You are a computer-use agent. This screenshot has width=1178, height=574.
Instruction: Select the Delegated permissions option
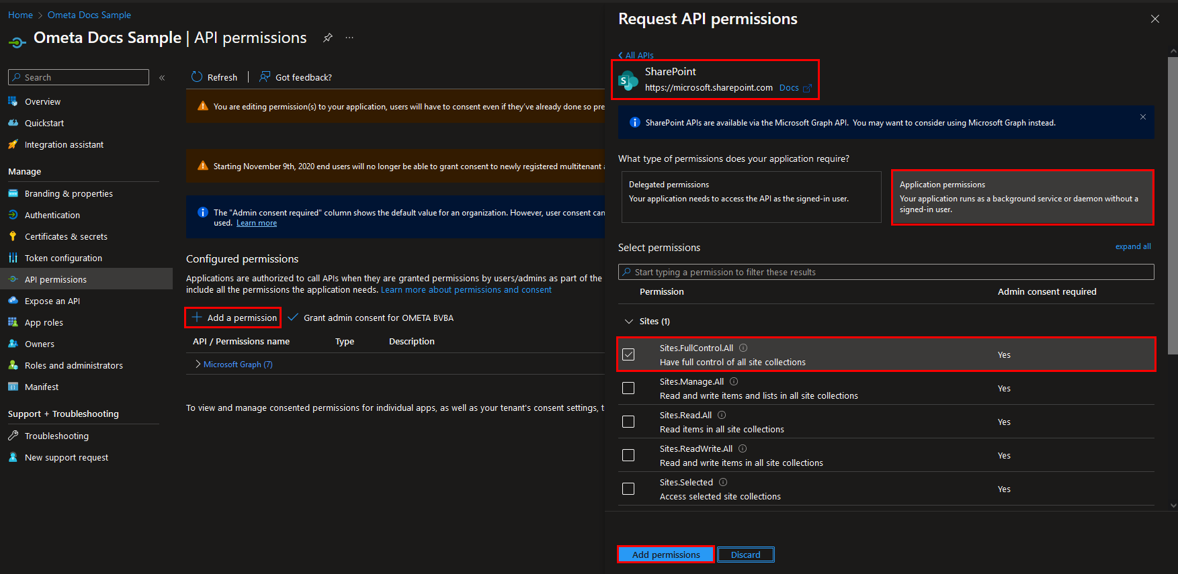(751, 197)
